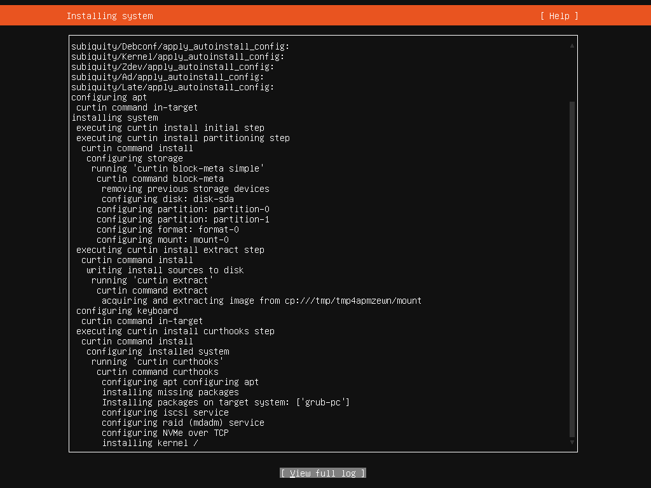Select the 'configuring mount: mount-0' line
Image resolution: width=651 pixels, height=488 pixels.
[162, 240]
